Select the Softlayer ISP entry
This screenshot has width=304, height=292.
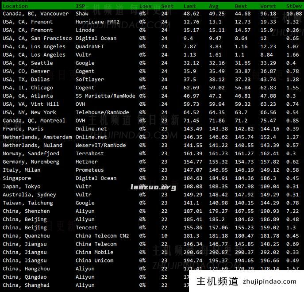pyautogui.click(x=90, y=80)
